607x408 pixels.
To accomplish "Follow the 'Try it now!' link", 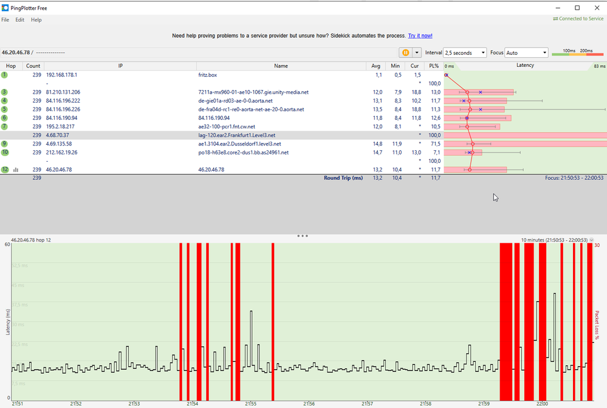I will click(x=420, y=36).
